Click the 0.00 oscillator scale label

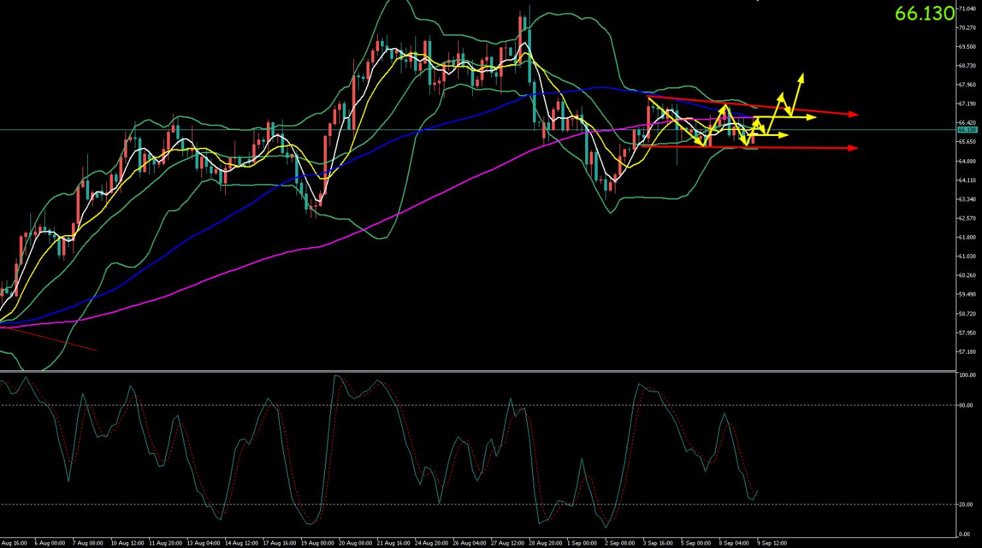(965, 534)
